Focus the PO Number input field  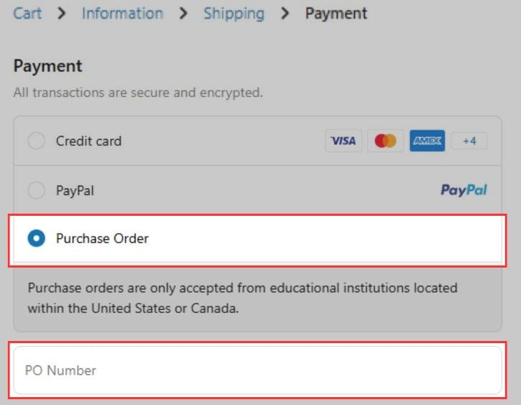(x=257, y=370)
